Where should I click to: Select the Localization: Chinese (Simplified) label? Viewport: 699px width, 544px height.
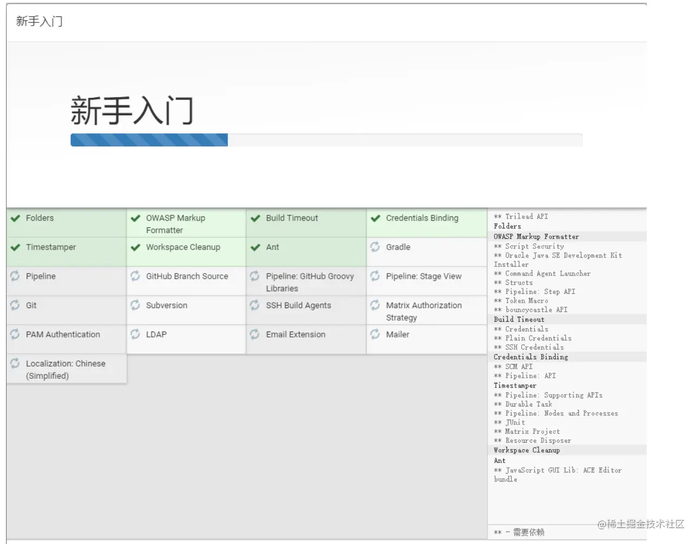coord(66,370)
